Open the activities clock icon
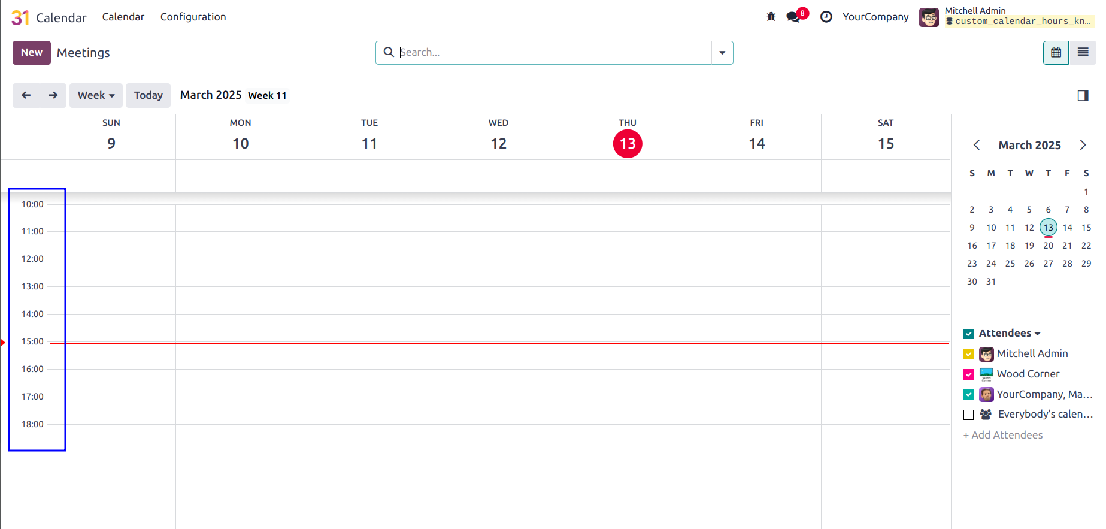 826,17
